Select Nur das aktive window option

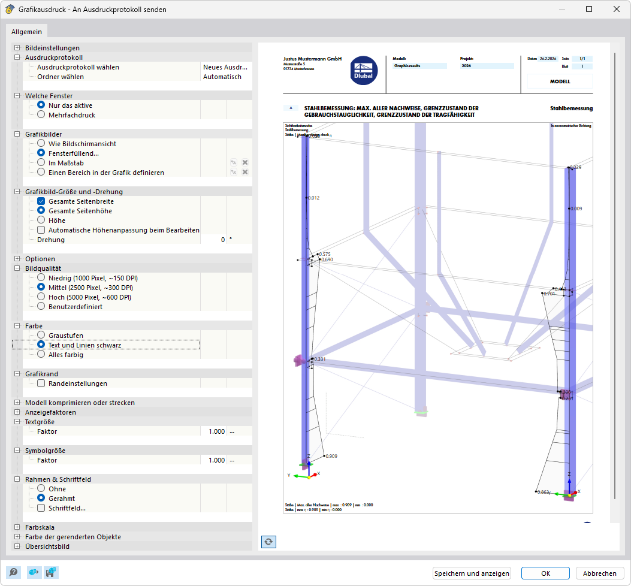41,105
